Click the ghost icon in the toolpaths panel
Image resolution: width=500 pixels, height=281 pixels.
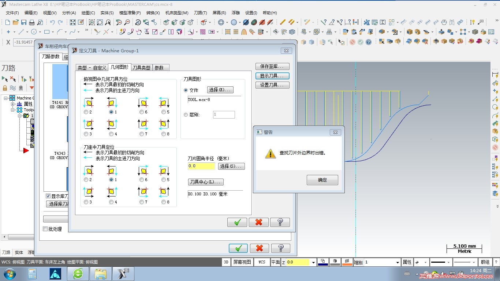click(x=21, y=88)
